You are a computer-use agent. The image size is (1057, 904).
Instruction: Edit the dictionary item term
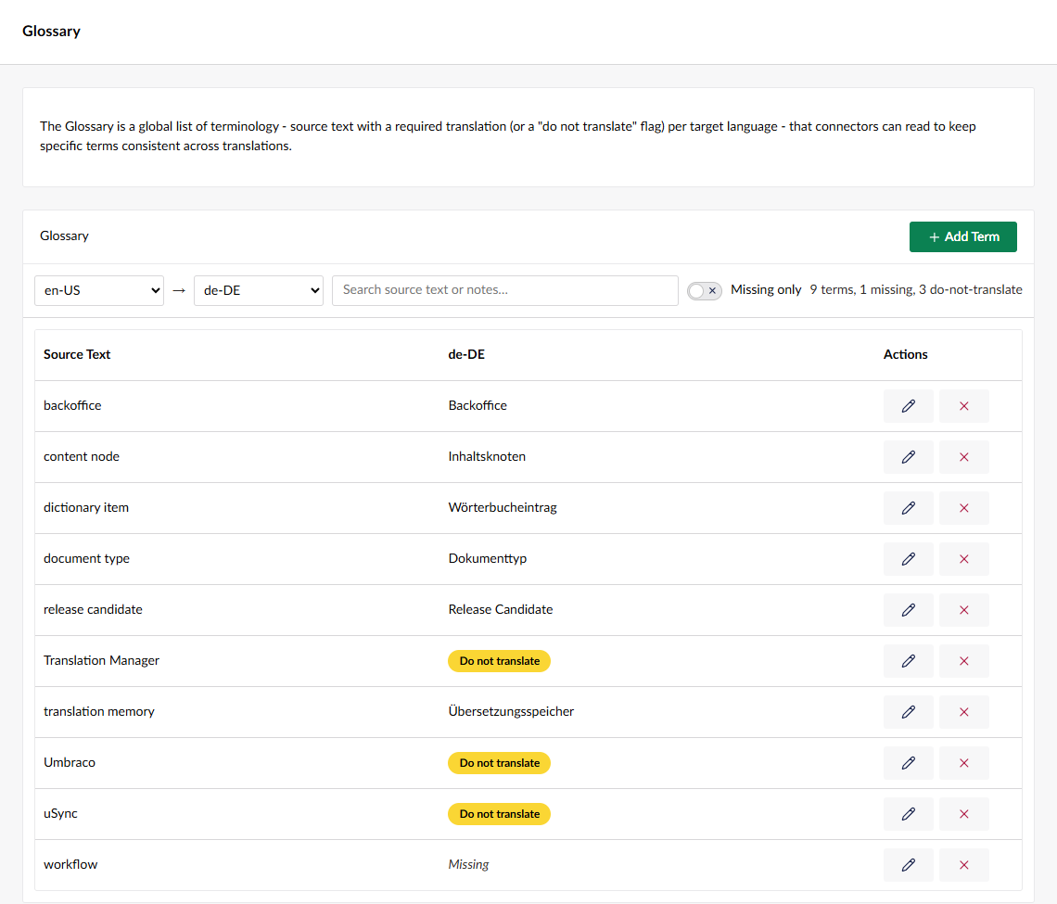pos(908,507)
